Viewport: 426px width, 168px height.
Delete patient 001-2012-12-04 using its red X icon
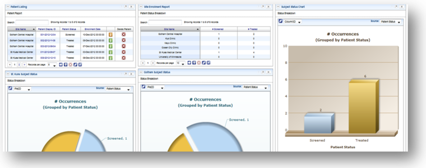pyautogui.click(x=124, y=34)
